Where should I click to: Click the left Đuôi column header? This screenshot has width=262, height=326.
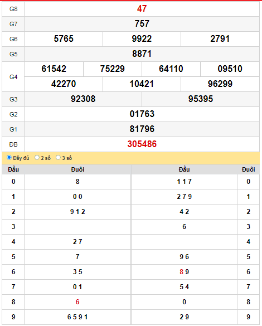click(x=77, y=169)
